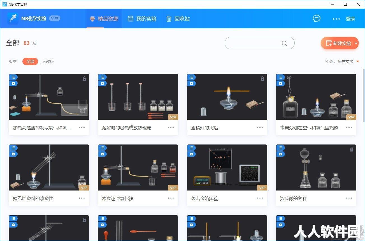Click list icon on 加热高锰酸钾制取氧气 card
The width and height of the screenshot is (365, 241).
pyautogui.click(x=13, y=77)
